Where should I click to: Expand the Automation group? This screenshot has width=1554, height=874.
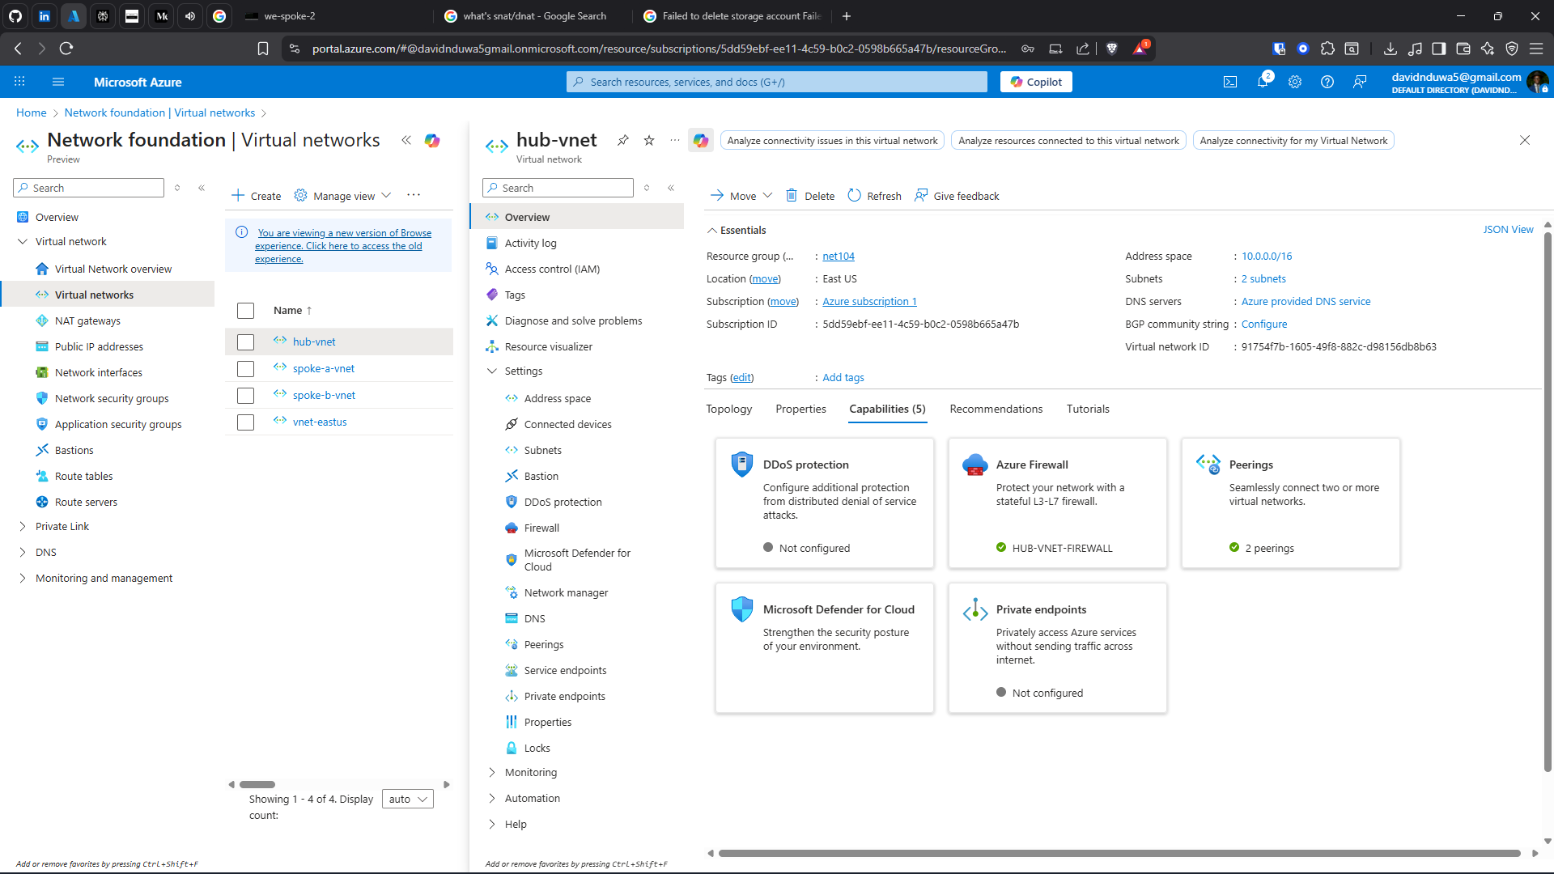pyautogui.click(x=491, y=798)
